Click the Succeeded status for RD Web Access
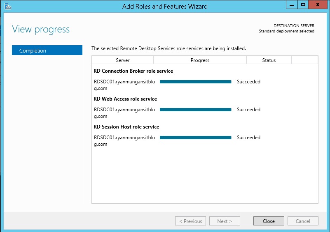Image resolution: width=330 pixels, height=232 pixels. (x=248, y=110)
